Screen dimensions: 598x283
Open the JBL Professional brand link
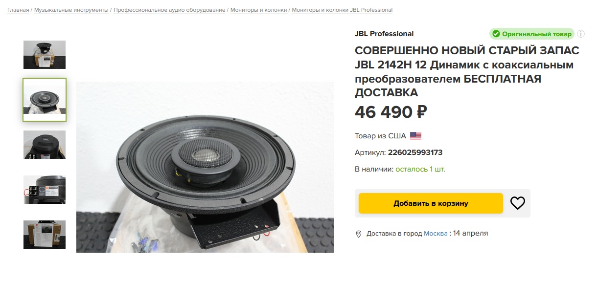384,34
